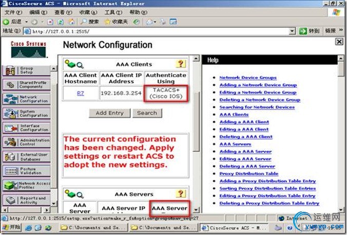Click AAA Clients search magnifier icon
Image resolution: width=347 pixels, height=235 pixels.
tap(80, 65)
